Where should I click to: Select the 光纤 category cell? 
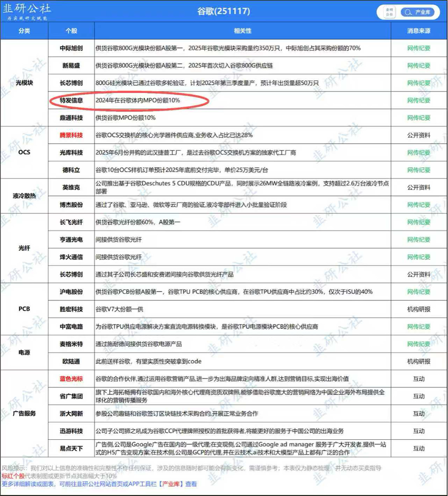[x=24, y=248]
